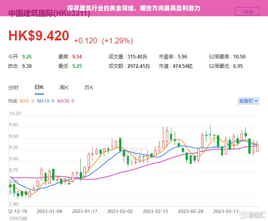268x221 pixels.
Task: Click the last candlestick on the chart
Action: (257, 148)
